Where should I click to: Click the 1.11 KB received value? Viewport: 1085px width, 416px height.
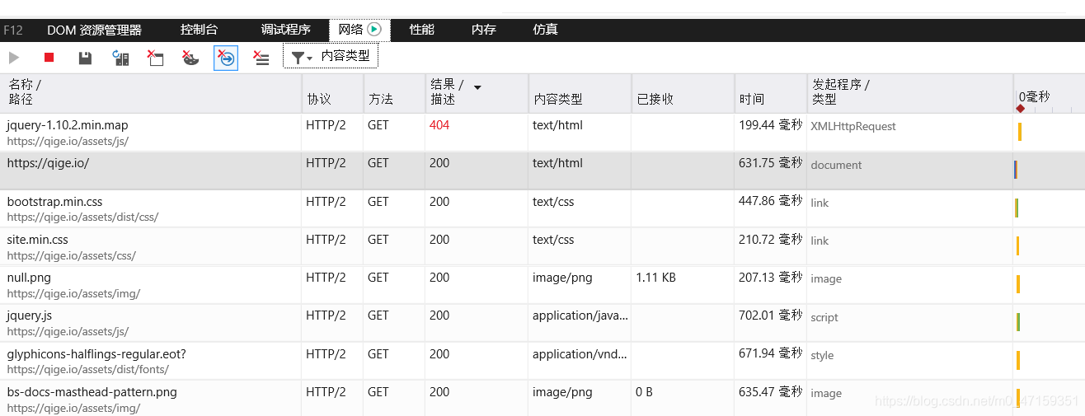[655, 278]
